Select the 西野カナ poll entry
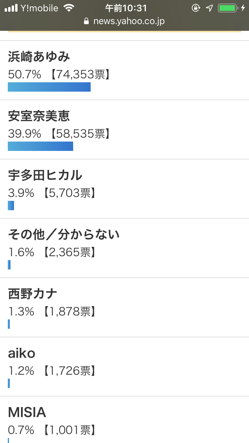Screen dimensions: 249x443 click(x=124, y=308)
